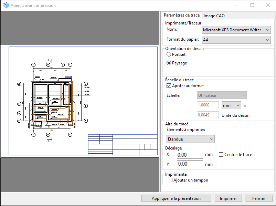Screen dimensions: 276x206
Task: Expand the Format du papier dropdown
Action: click(x=236, y=40)
